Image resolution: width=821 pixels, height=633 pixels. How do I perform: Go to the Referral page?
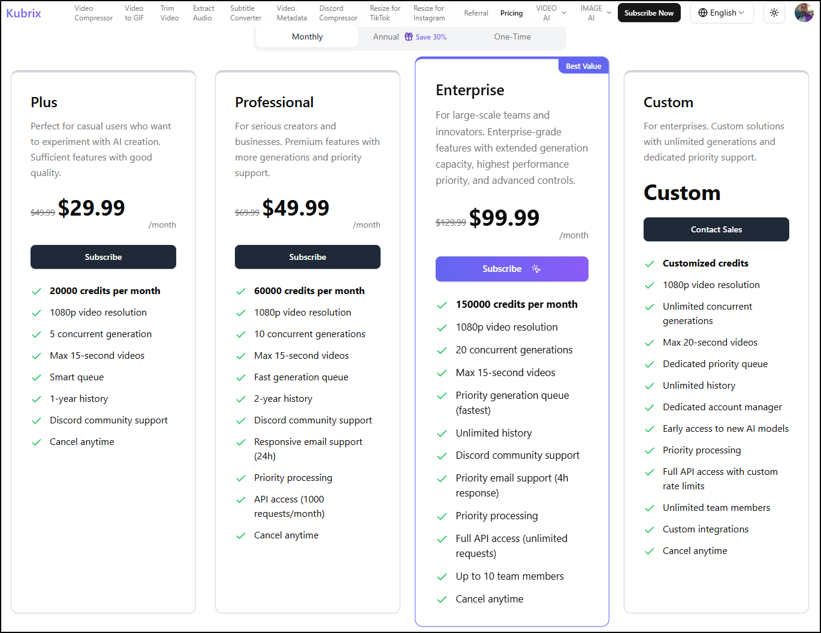pos(476,13)
